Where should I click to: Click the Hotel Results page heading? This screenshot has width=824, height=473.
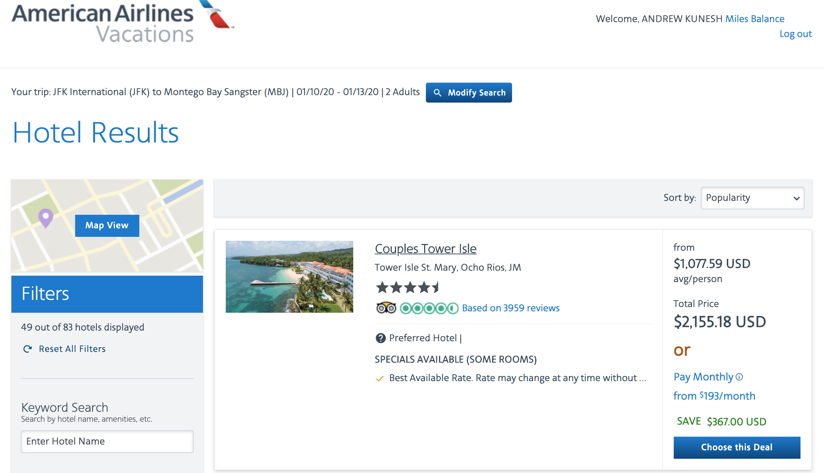coord(95,133)
